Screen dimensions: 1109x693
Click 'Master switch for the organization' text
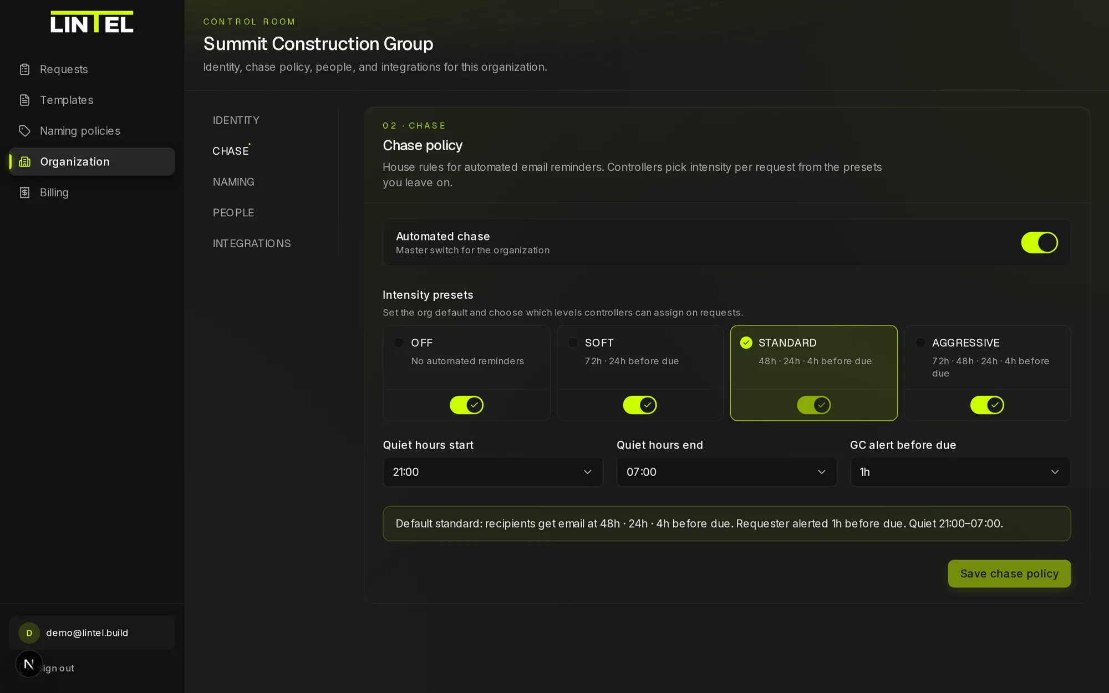pos(473,250)
